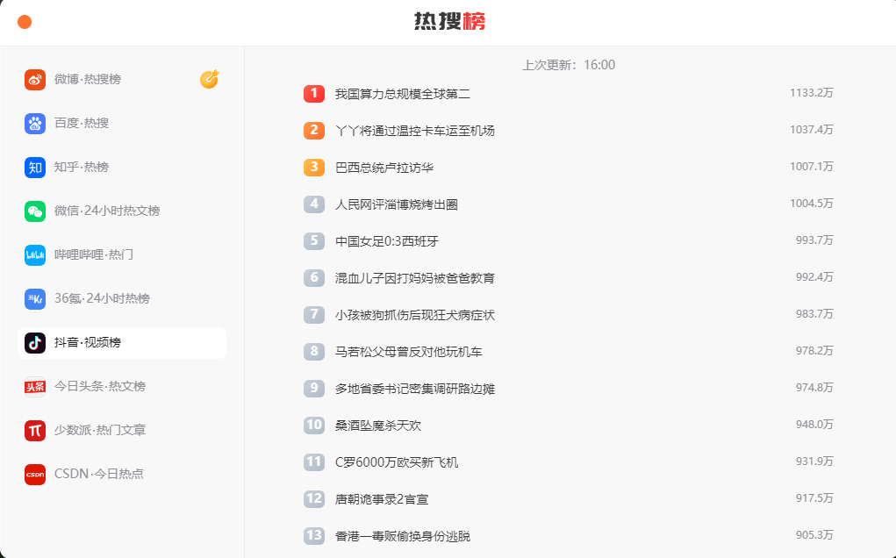This screenshot has width=896, height=558.
Task: Select the 微信 WeChat icon
Action: pos(34,211)
